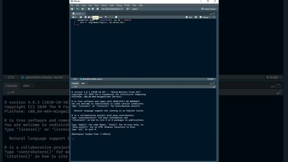The height and width of the screenshot is (162, 288).
Task: Click the main toolbar Save icon
Action: pyautogui.click(x=89, y=9)
